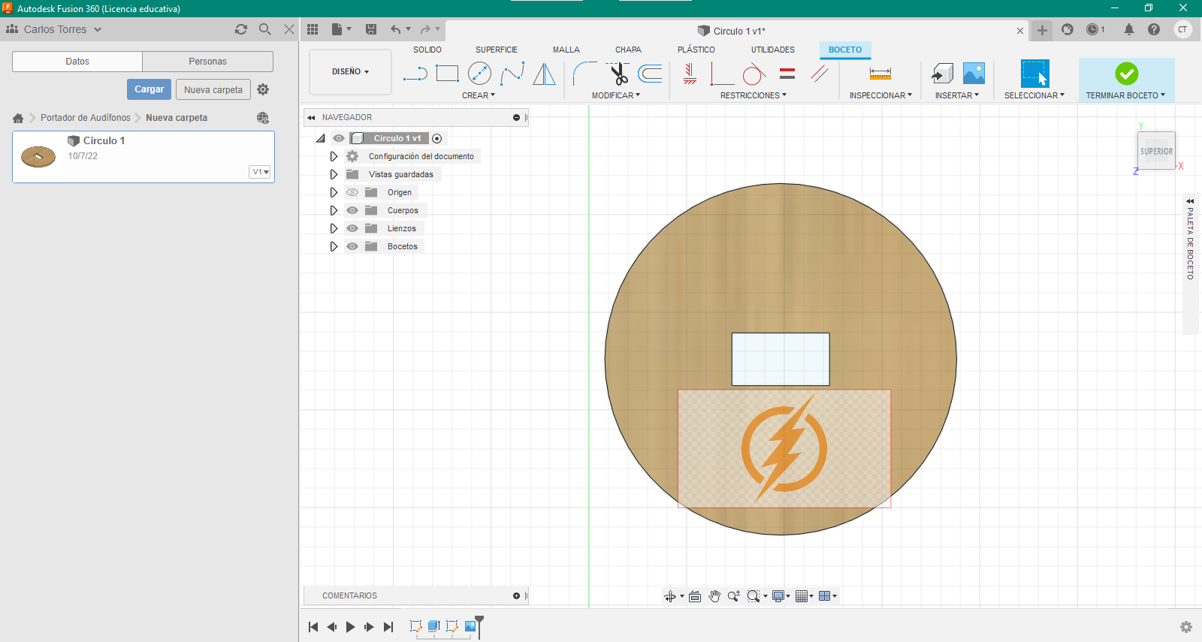Open the data panel grid icon
The width and height of the screenshot is (1202, 642).
(x=313, y=29)
